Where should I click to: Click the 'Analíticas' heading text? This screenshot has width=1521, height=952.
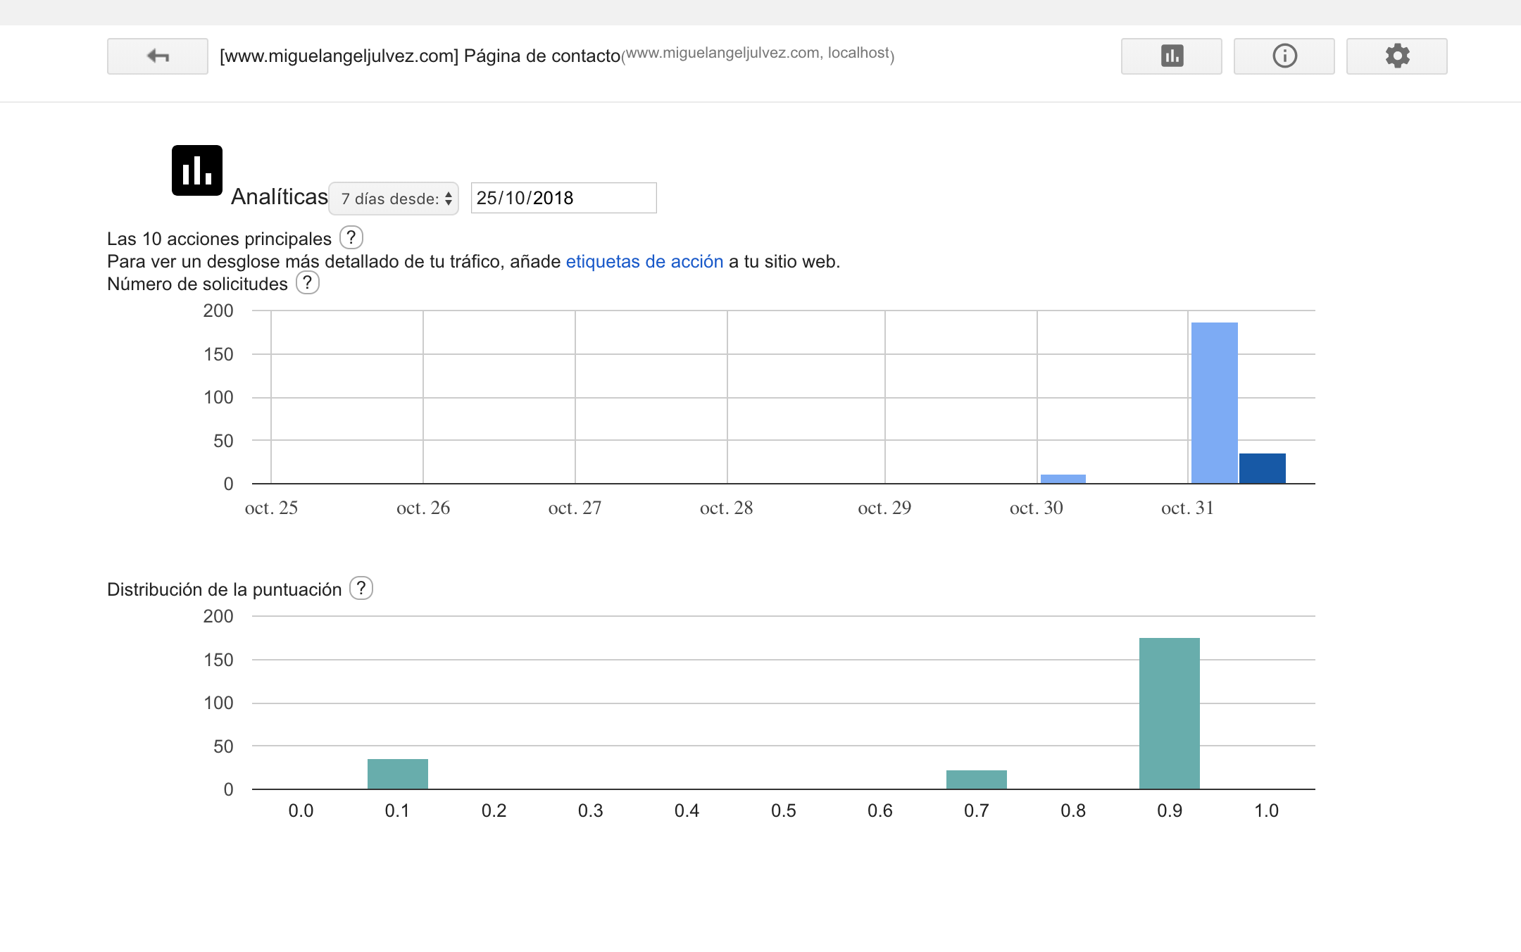279,196
